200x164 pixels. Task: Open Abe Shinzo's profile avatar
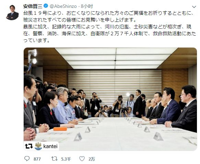tap(12, 12)
